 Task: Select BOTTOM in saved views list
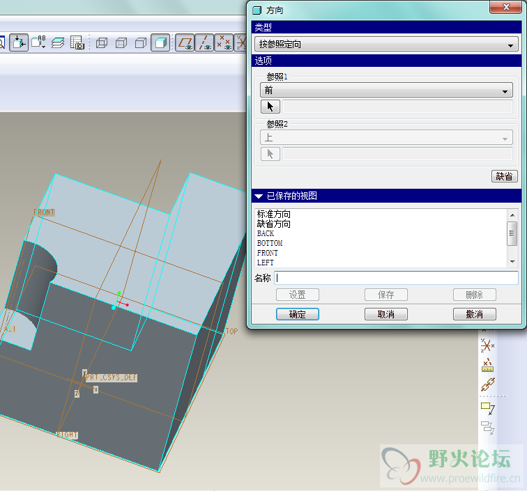[x=270, y=243]
